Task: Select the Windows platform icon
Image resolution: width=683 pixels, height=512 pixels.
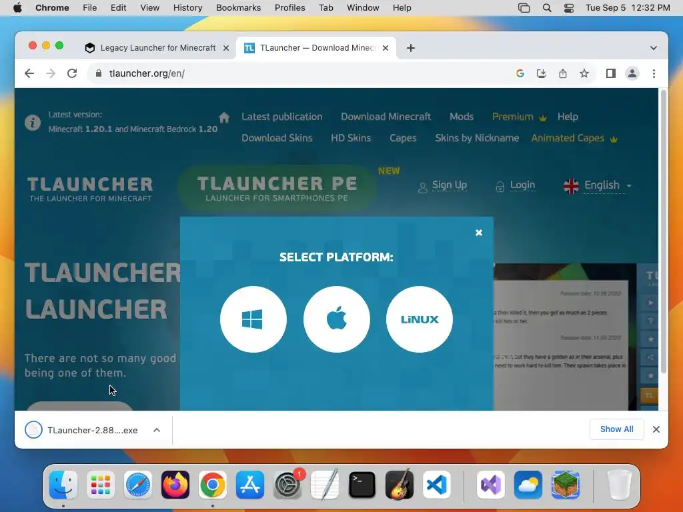Action: pos(253,319)
